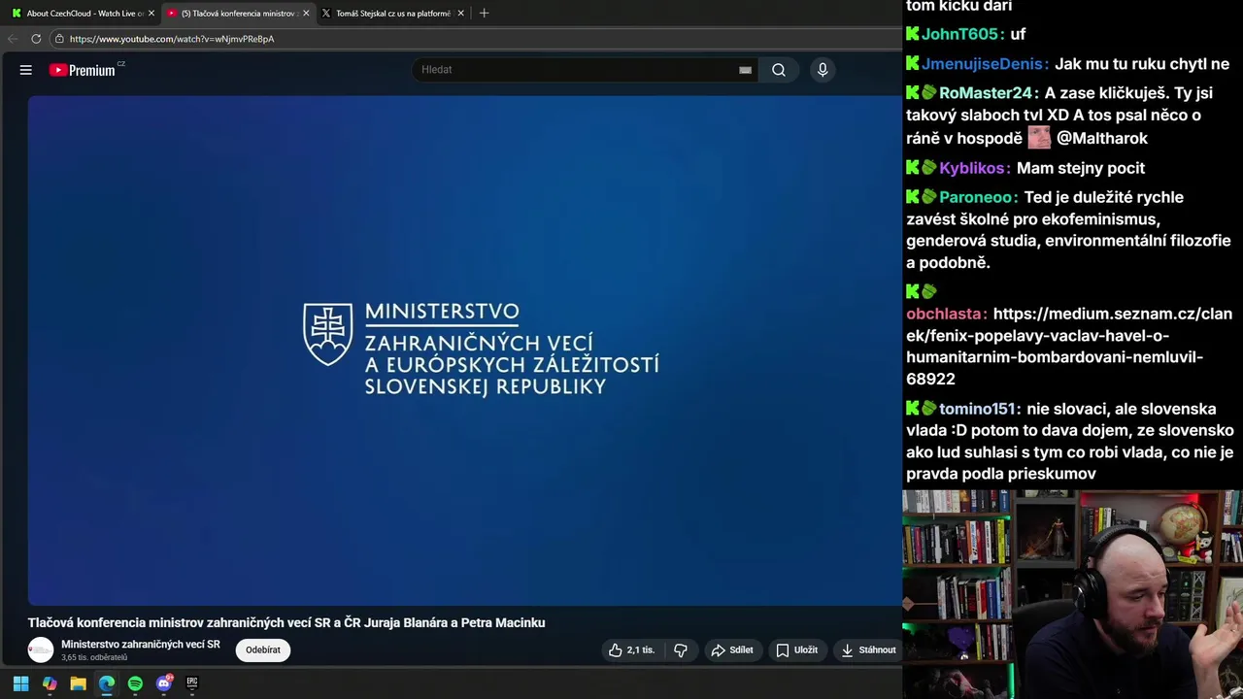Dislike the video with thumbs down

(681, 650)
